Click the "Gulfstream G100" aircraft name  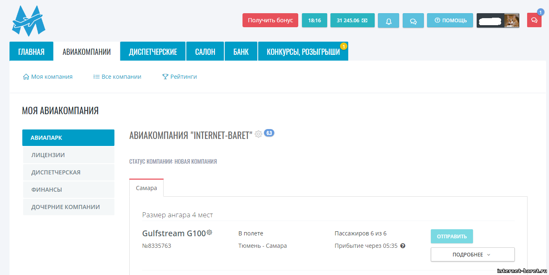174,233
